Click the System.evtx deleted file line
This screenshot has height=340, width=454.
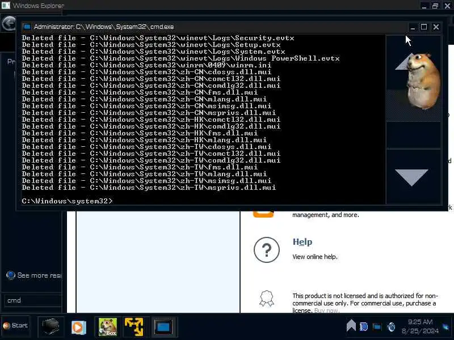(x=153, y=52)
